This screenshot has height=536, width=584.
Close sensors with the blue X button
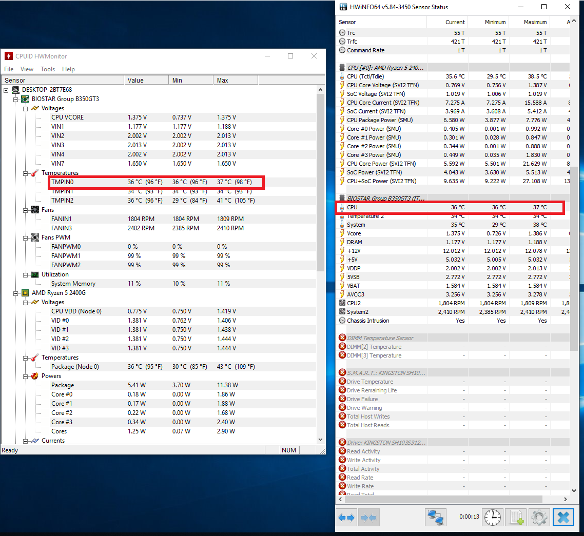click(x=562, y=518)
